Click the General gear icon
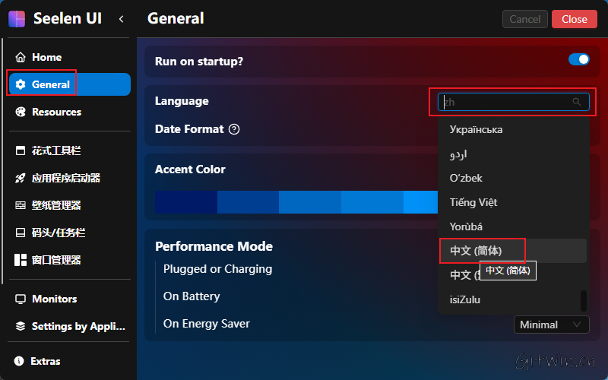Screen dimensions: 608x380 pos(21,84)
